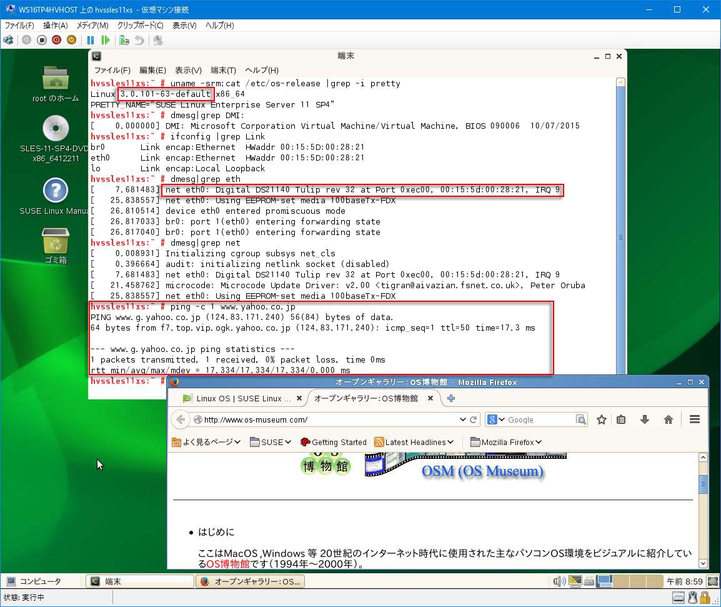Viewport: 721px width, 607px height.
Task: Expand the Latest Headlines feed dropdown
Action: 414,442
